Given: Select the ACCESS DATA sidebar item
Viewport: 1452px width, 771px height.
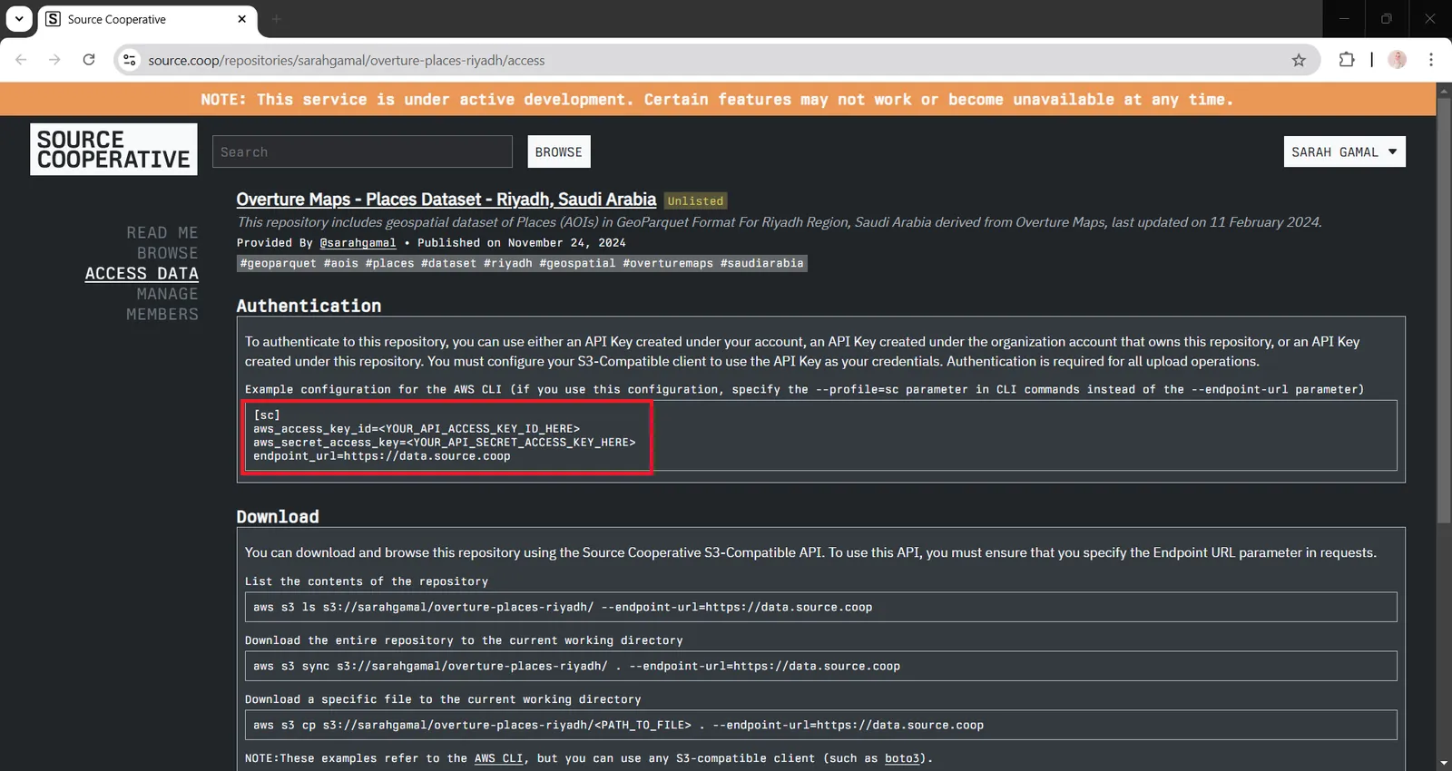Looking at the screenshot, I should pyautogui.click(x=142, y=274).
